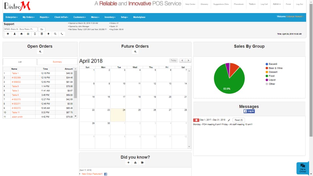Click the Food legend color dot
313x176 pixels.
(267, 76)
